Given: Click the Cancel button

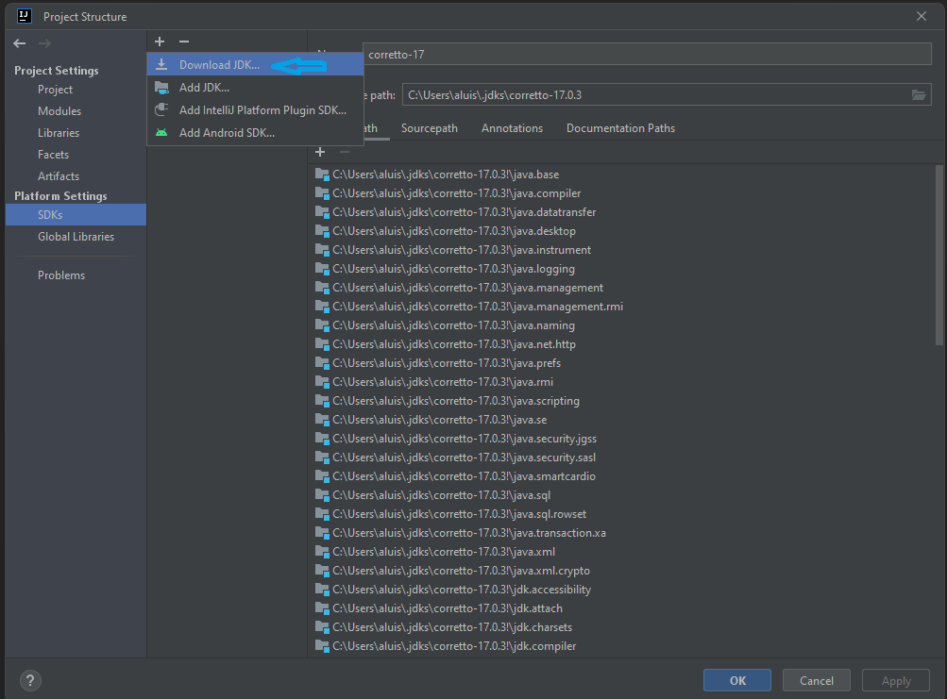Looking at the screenshot, I should pos(817,680).
